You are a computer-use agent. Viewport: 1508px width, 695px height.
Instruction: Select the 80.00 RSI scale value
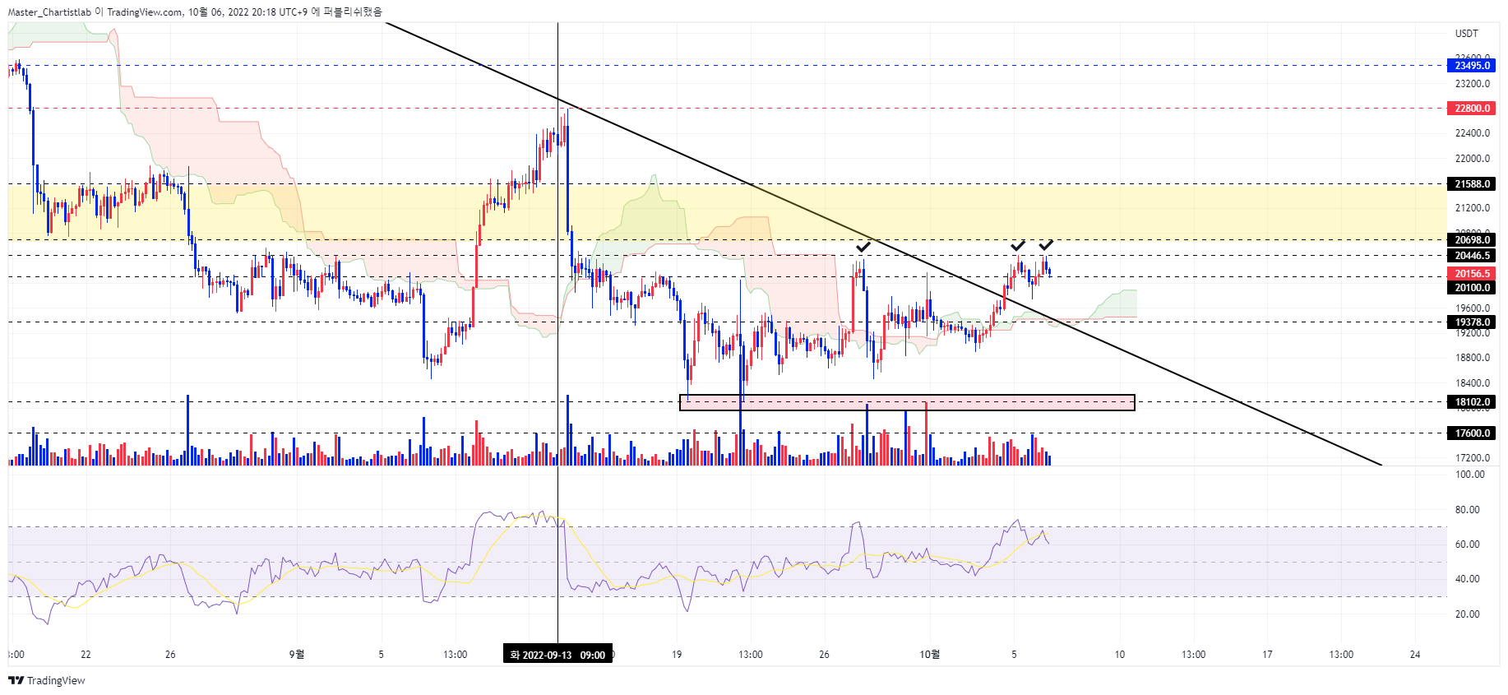point(1468,510)
